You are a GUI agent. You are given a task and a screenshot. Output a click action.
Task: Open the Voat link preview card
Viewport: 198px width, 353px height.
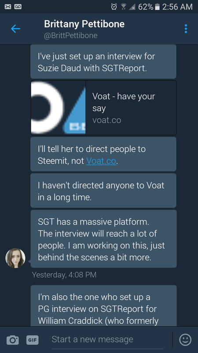coord(103,108)
